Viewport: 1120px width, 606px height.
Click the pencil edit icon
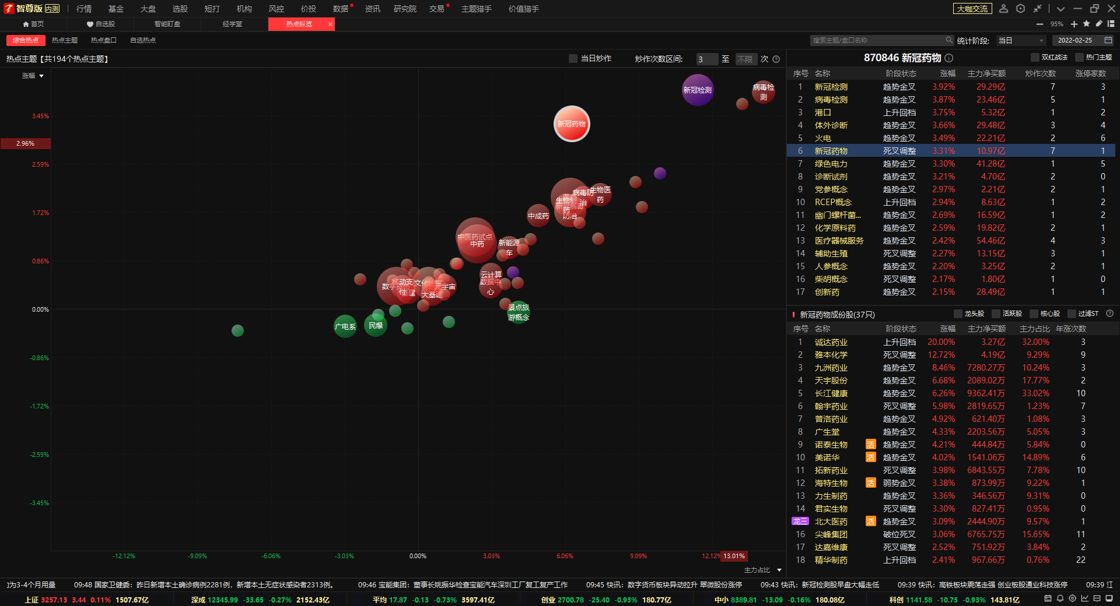click(x=1098, y=24)
